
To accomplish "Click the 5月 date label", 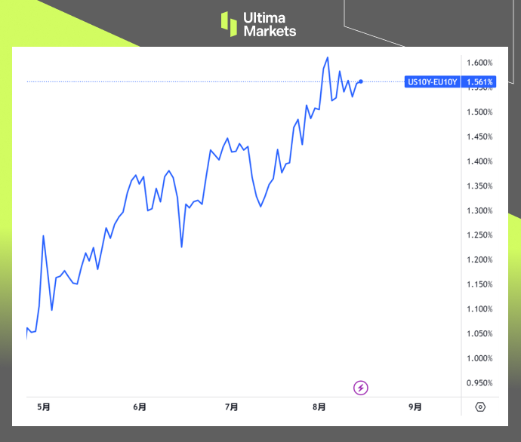I will 44,407.
